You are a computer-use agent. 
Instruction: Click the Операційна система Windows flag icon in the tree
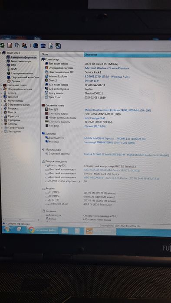pos(5,89)
